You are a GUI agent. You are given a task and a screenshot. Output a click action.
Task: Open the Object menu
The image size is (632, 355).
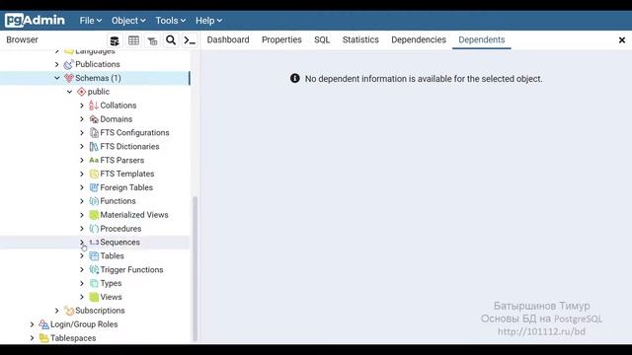click(128, 21)
